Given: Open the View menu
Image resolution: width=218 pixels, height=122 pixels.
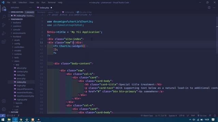Looking at the screenshot, I should click(32, 2).
